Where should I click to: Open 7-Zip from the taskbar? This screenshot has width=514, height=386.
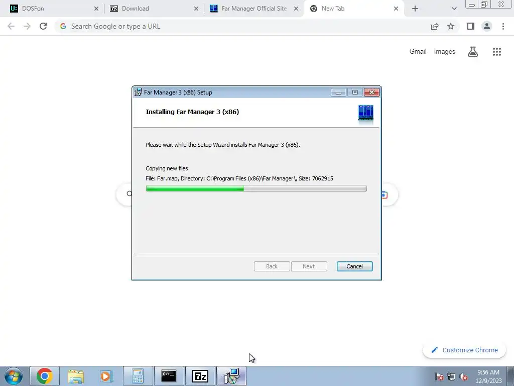200,376
